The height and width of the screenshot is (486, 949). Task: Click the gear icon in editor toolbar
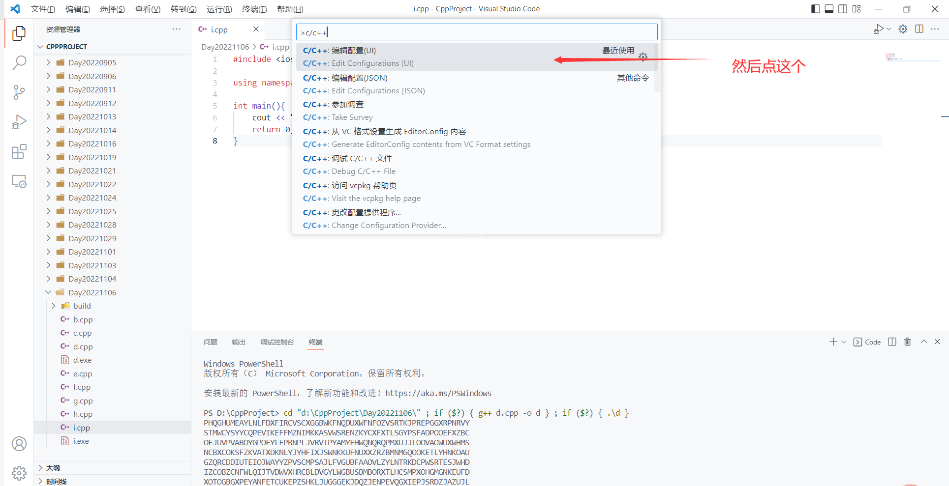tap(903, 29)
